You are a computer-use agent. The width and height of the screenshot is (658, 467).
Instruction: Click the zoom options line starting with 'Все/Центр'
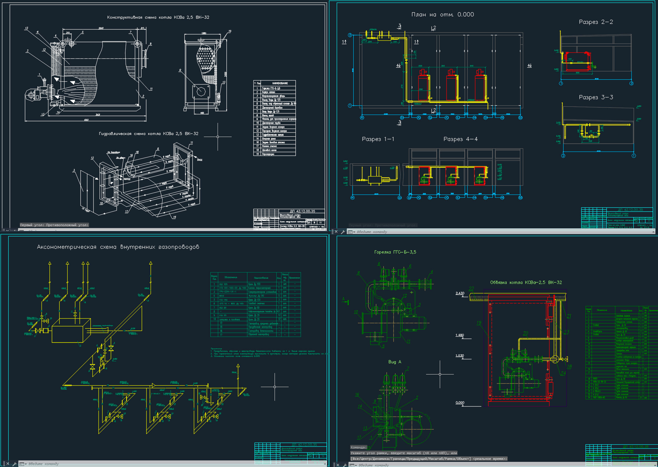429,459
